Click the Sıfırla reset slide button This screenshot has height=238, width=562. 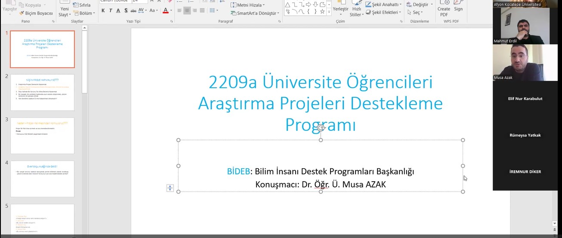[x=81, y=5]
